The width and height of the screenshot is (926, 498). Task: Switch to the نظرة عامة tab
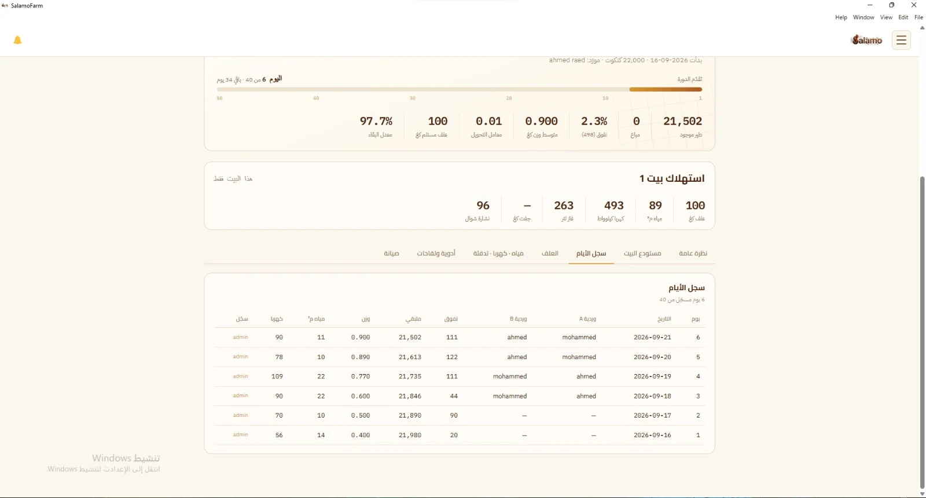693,254
